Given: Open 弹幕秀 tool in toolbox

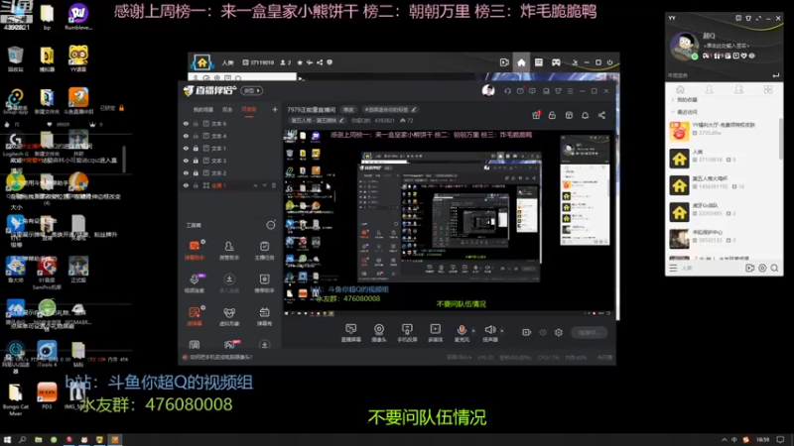Looking at the screenshot, I should click(264, 316).
